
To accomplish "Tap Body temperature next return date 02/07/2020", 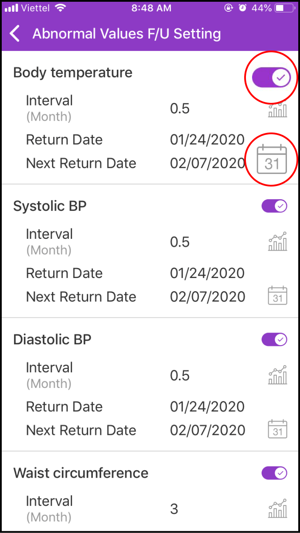I will (x=207, y=163).
